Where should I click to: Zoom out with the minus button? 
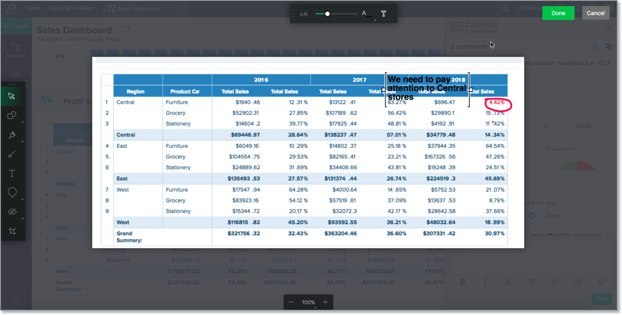pyautogui.click(x=291, y=302)
